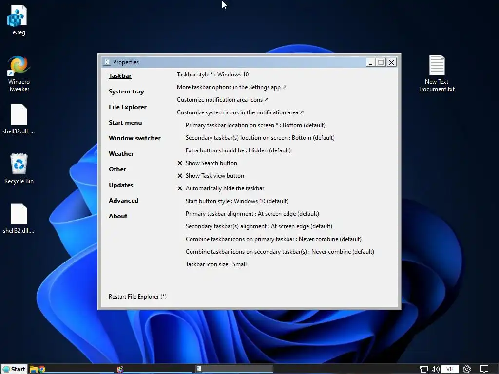Open Chrome from the taskbar
Viewport: 499px width, 374px height.
coord(42,369)
